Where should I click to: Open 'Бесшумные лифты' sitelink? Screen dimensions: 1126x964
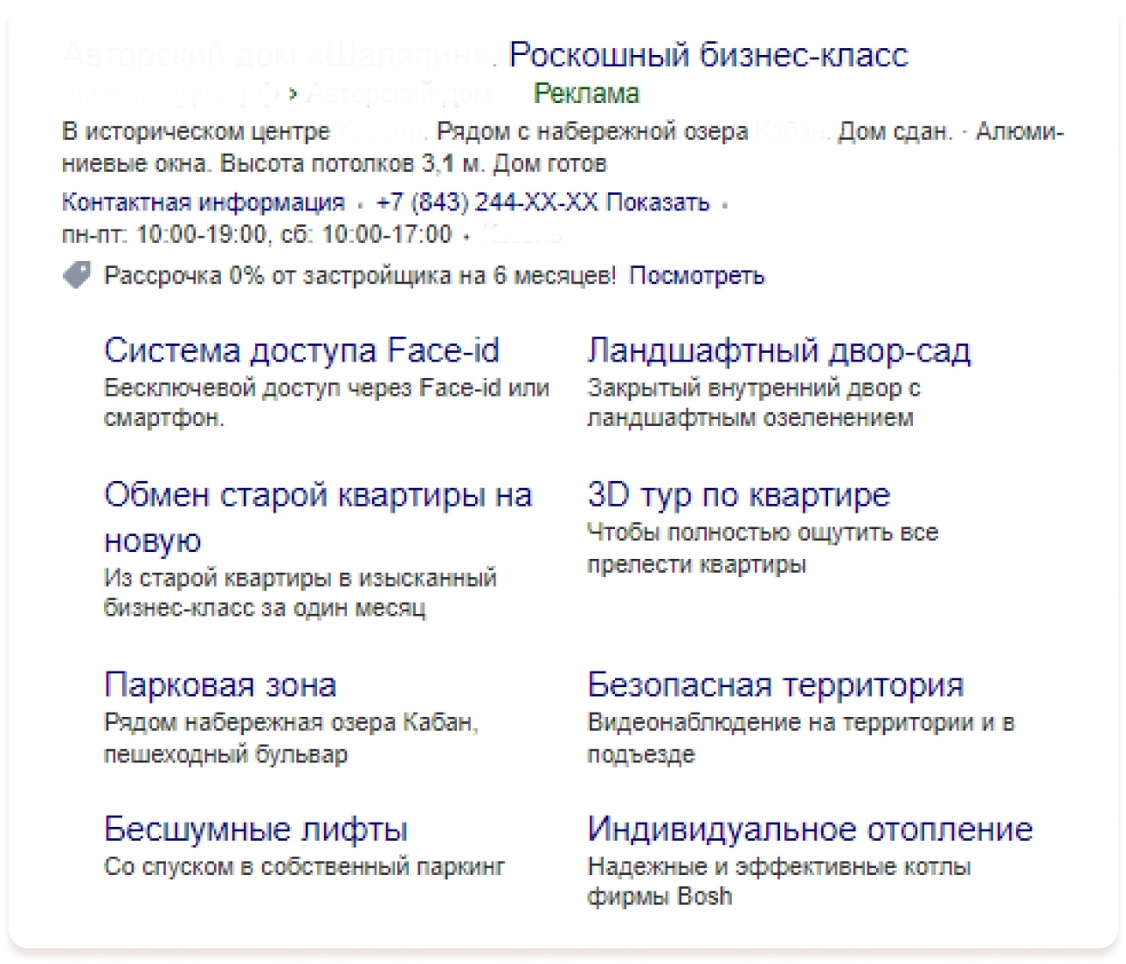coord(256,829)
